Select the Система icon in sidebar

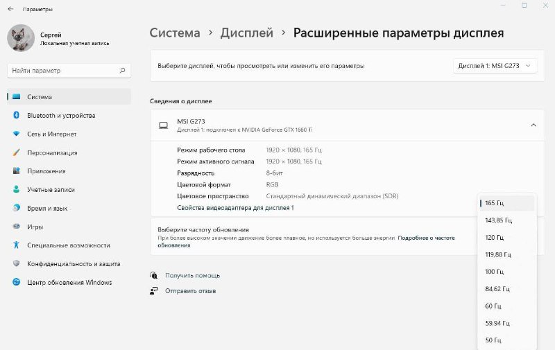click(x=16, y=96)
